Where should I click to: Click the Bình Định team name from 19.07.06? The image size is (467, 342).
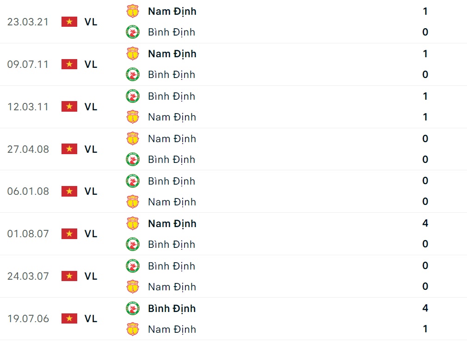click(x=172, y=308)
